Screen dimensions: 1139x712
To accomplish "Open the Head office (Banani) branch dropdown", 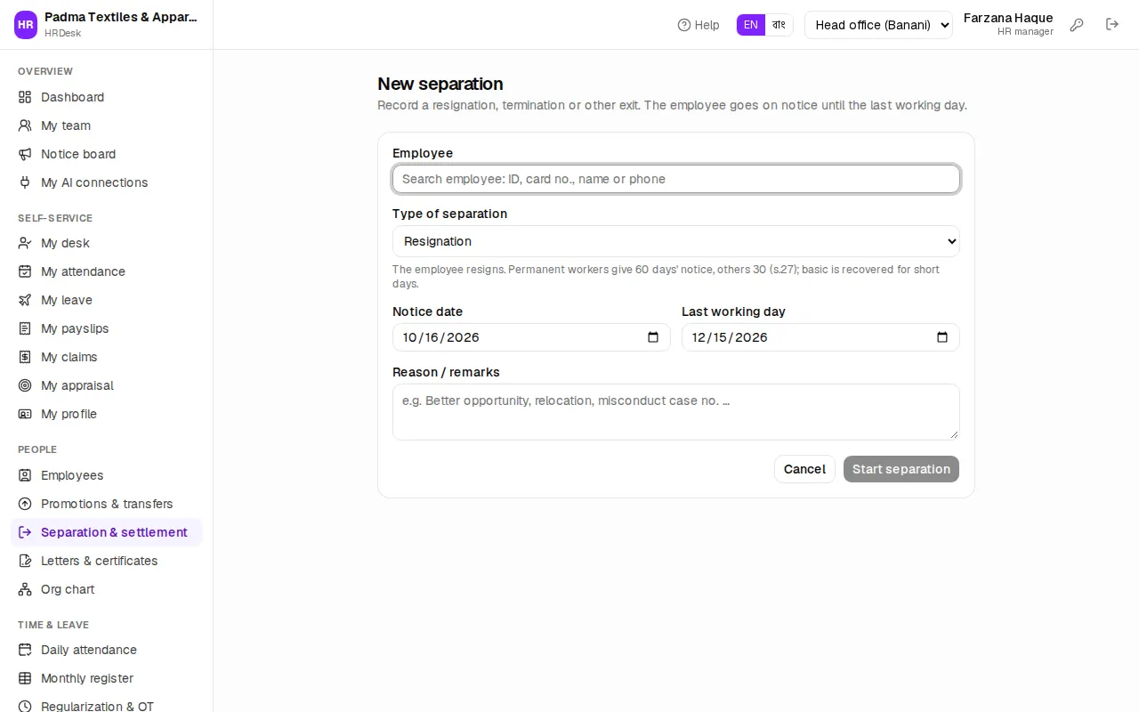I will click(878, 25).
